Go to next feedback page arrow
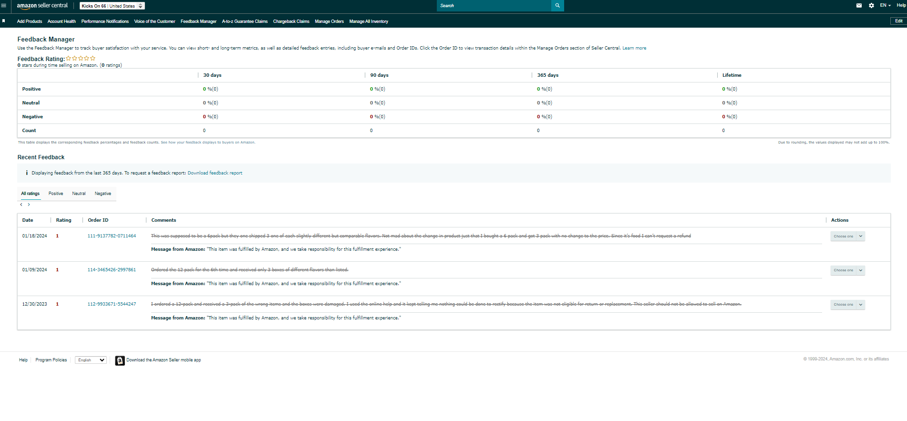The image size is (907, 421). click(29, 205)
